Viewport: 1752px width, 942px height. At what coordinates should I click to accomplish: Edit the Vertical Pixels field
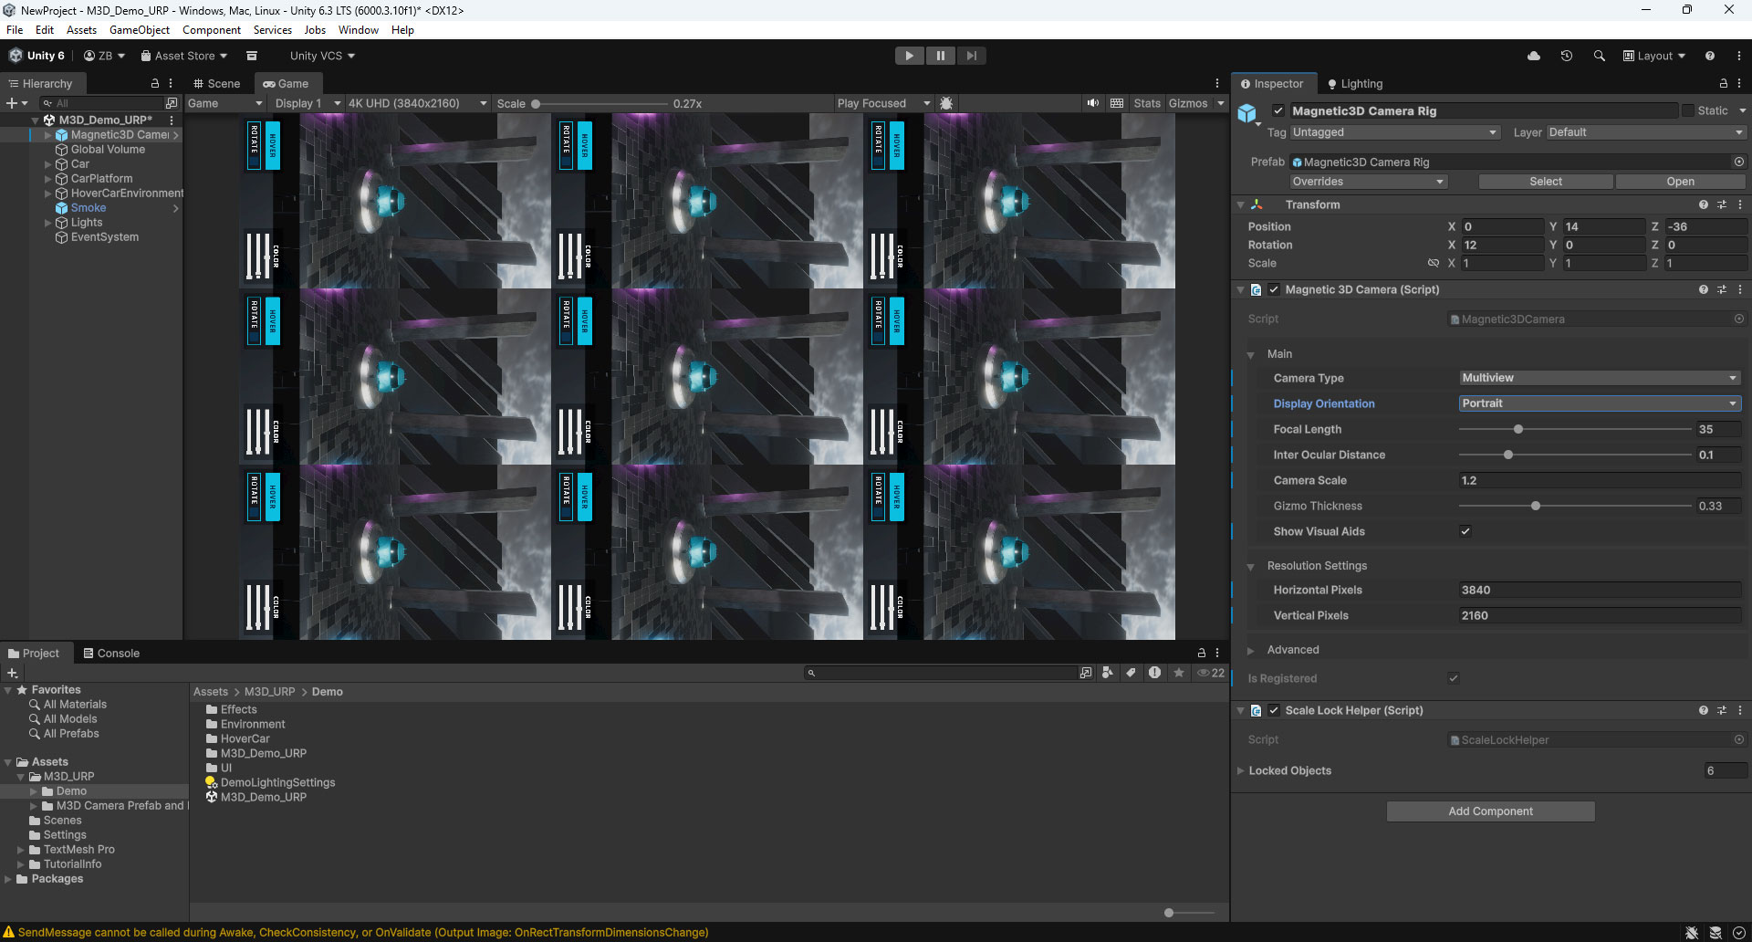[1599, 615]
